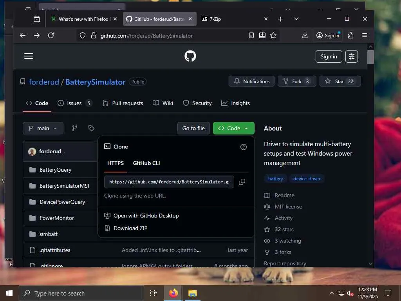The height and width of the screenshot is (301, 401).
Task: Open a new browser tab
Action: (x=280, y=19)
